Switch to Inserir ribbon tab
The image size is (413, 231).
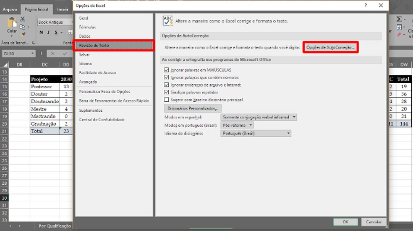(x=63, y=9)
